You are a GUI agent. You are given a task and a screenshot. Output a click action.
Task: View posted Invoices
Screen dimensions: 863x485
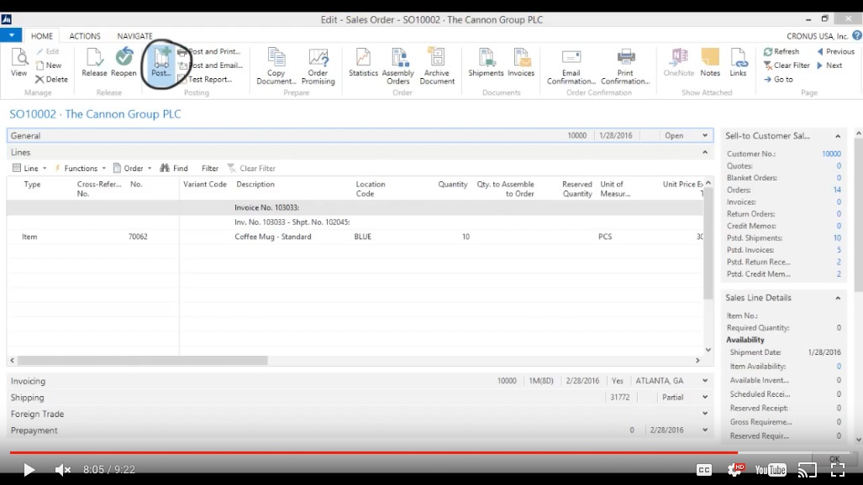(521, 61)
